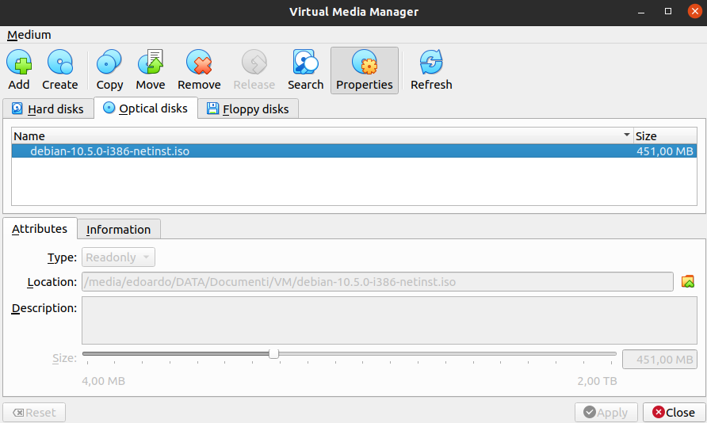This screenshot has height=423, width=707.
Task: Open the Attributes tab
Action: [40, 229]
